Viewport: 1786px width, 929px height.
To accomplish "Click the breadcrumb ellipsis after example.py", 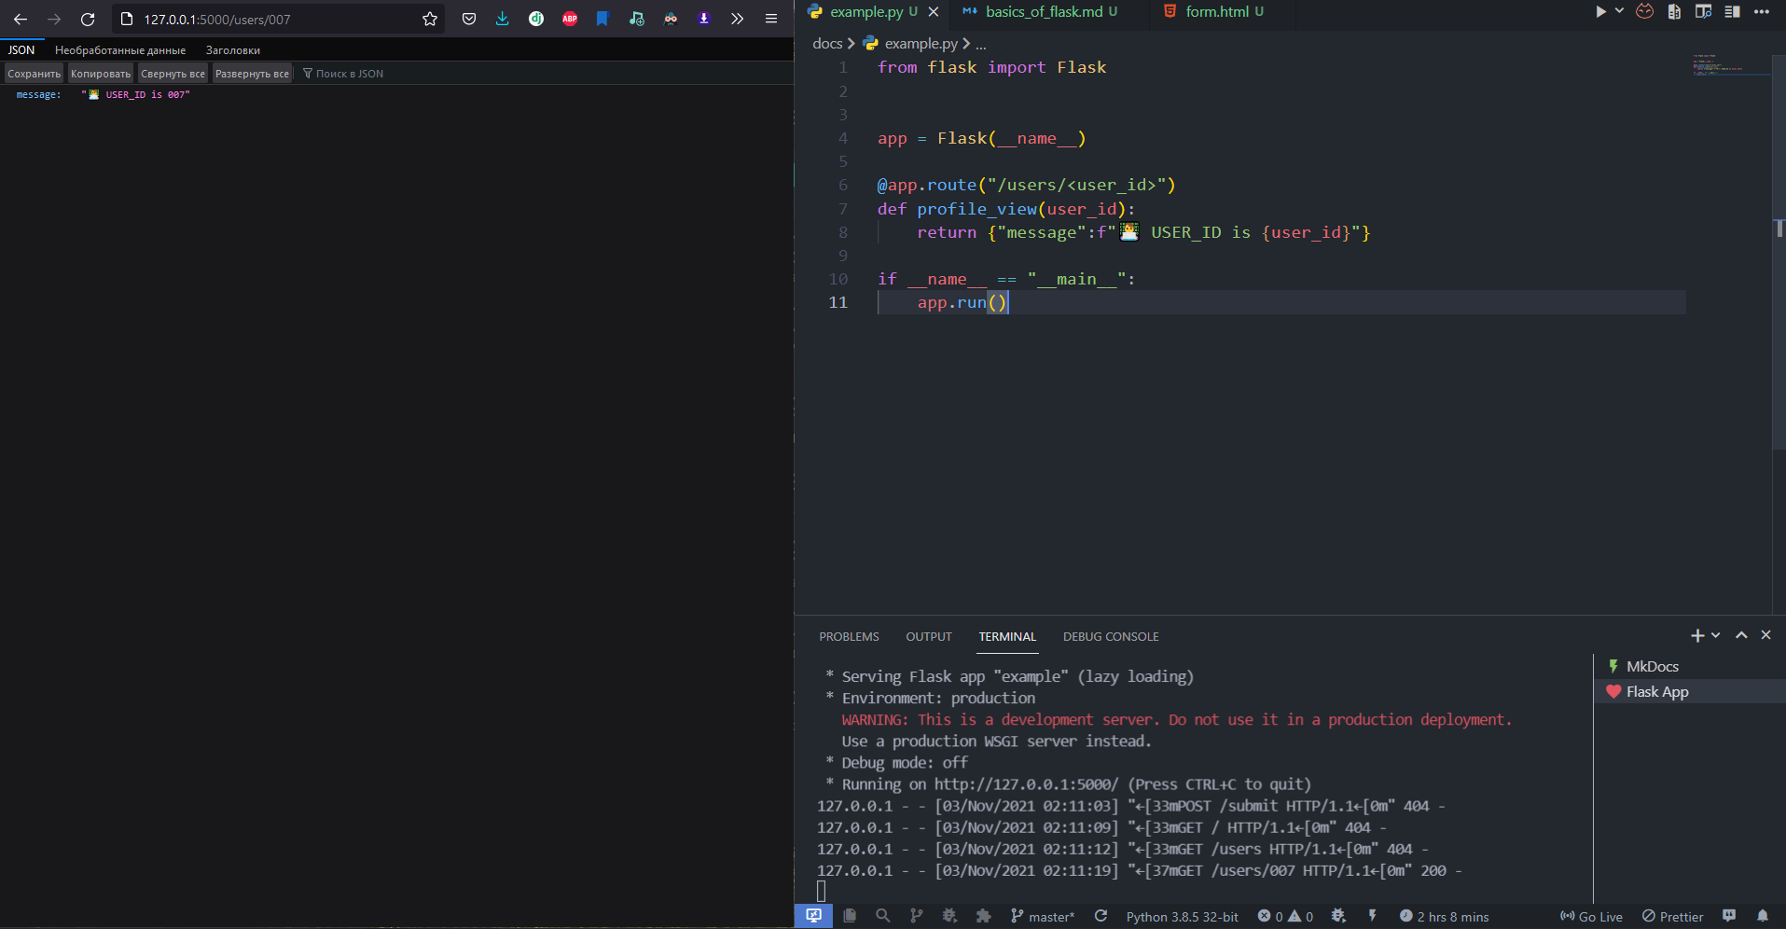I will (980, 44).
